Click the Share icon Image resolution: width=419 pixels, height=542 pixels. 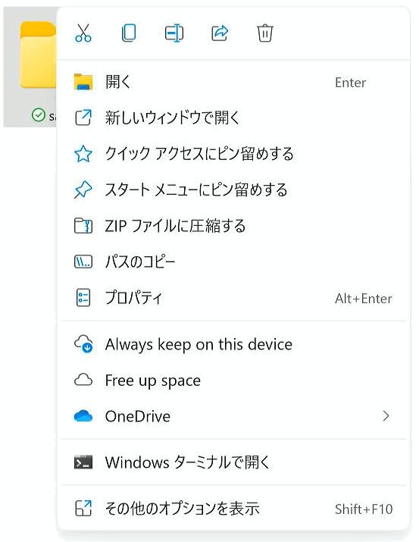[x=220, y=33]
